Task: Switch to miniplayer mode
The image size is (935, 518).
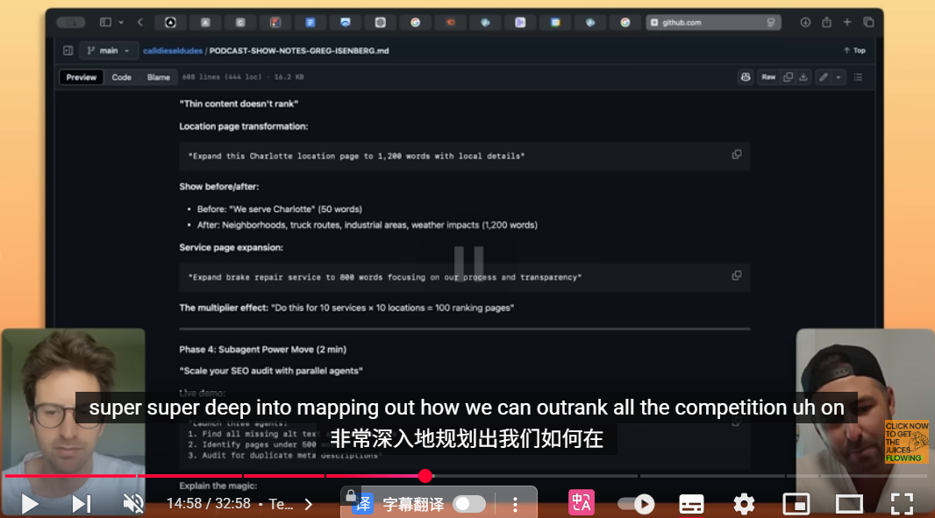Action: pyautogui.click(x=796, y=504)
